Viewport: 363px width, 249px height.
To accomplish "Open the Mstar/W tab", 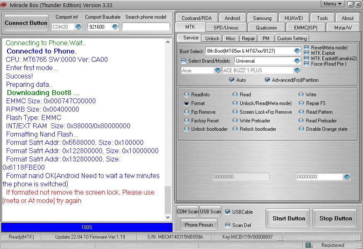I will click(x=343, y=27).
